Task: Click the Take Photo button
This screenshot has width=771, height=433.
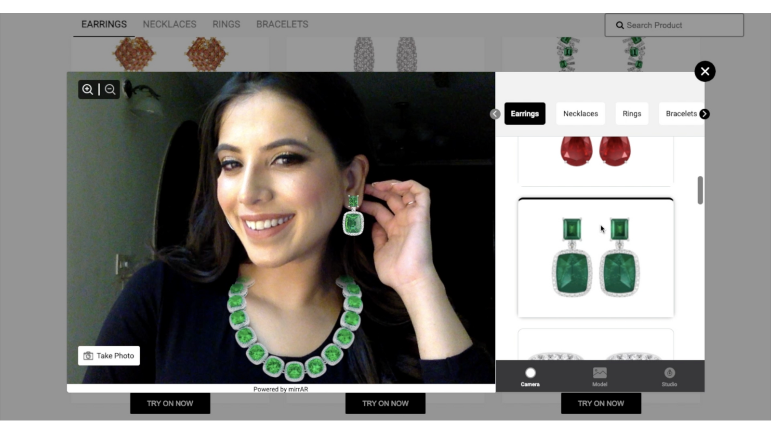Action: pyautogui.click(x=108, y=356)
